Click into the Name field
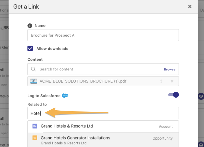The image size is (204, 147). [x=103, y=35]
